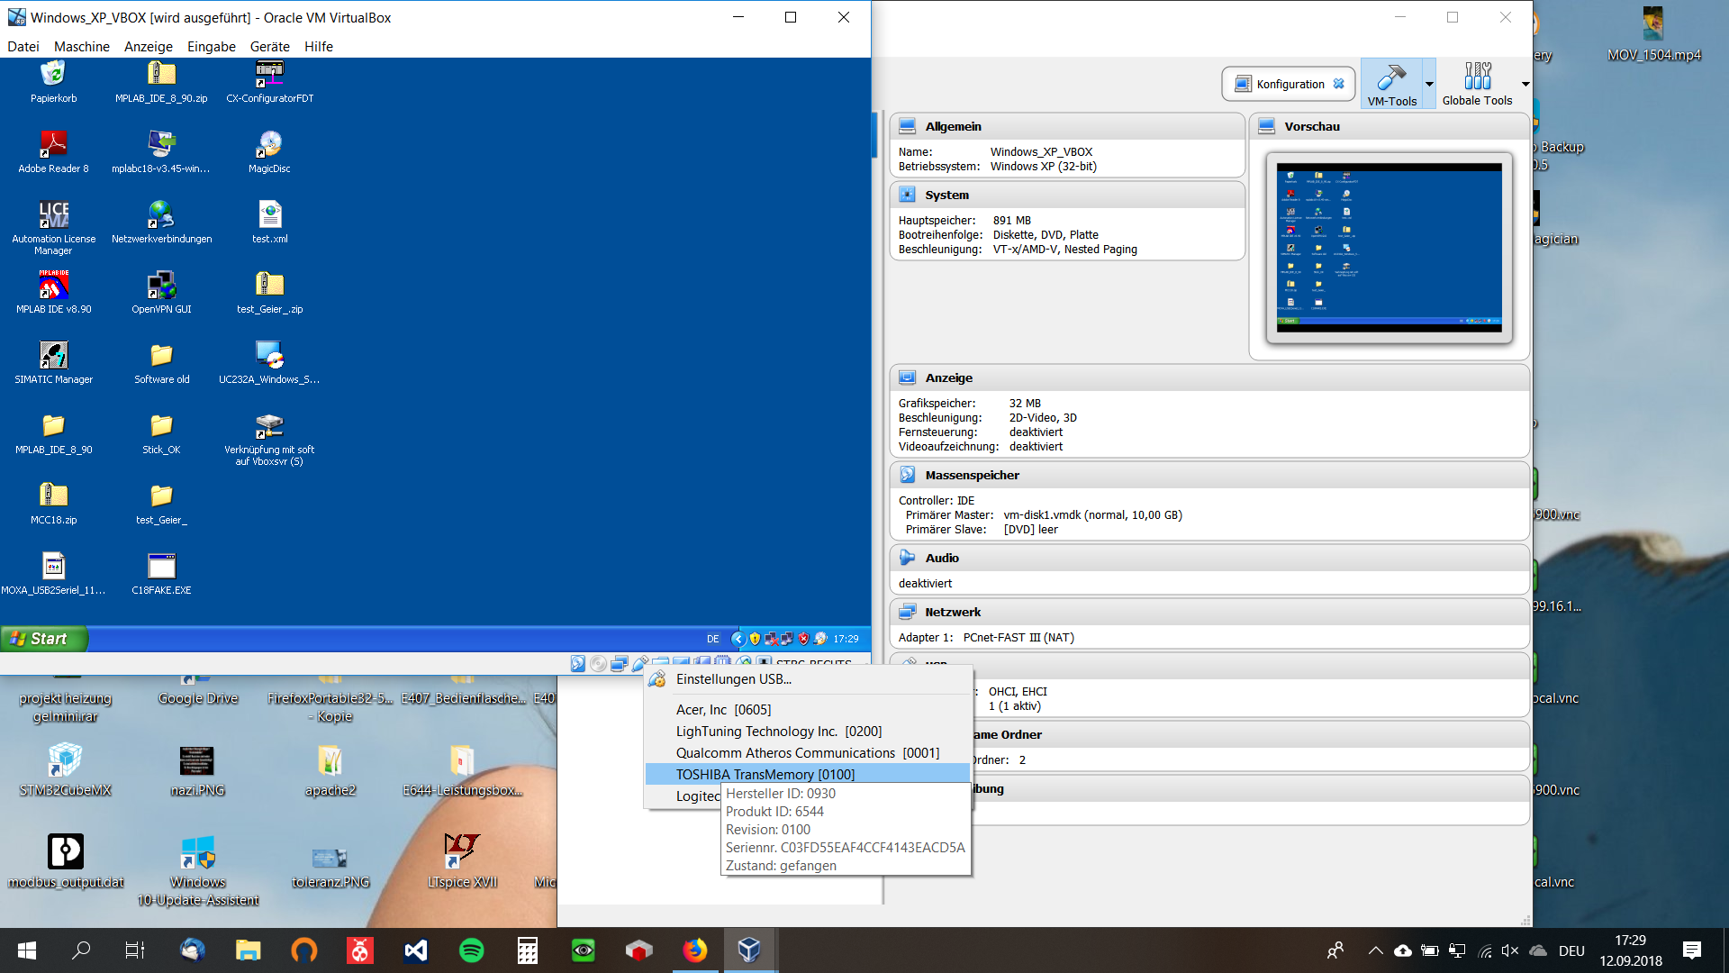Open CX-ConfiguratorFDT shortcut

269,81
